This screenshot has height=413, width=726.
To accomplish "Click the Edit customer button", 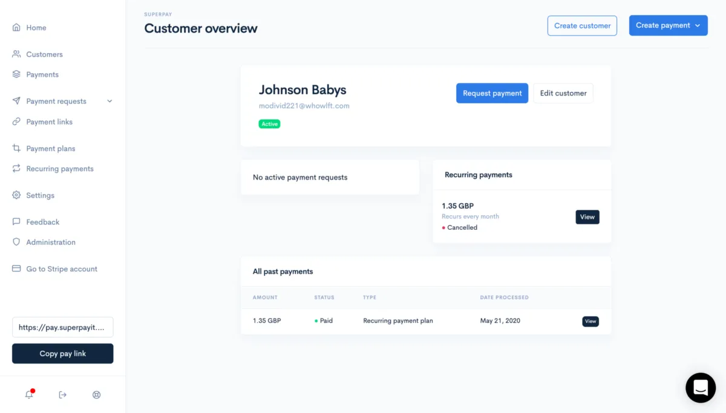I will coord(563,93).
